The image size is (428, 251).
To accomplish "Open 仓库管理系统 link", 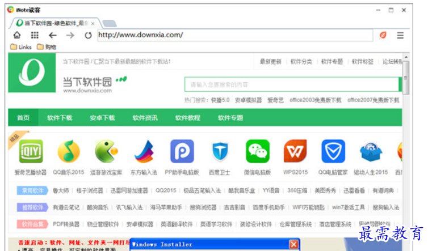I will [x=296, y=224].
